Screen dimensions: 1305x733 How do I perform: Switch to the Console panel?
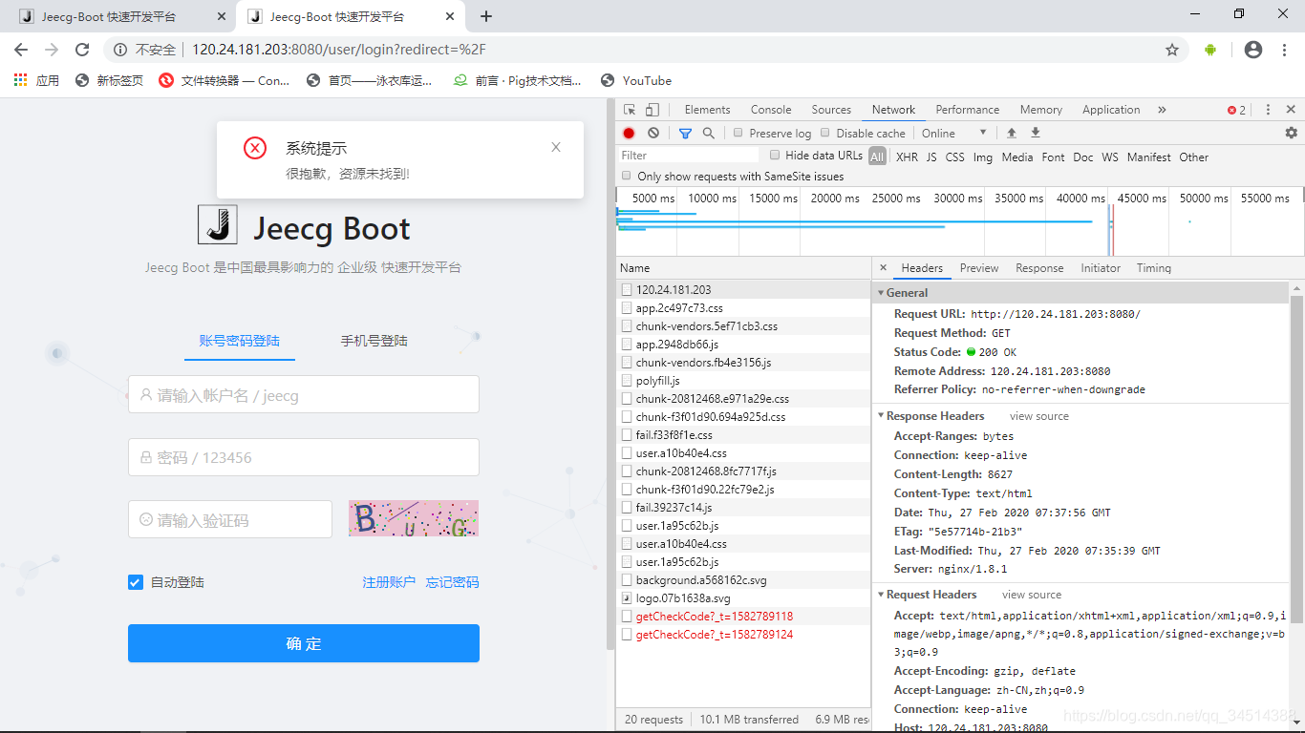(x=771, y=110)
